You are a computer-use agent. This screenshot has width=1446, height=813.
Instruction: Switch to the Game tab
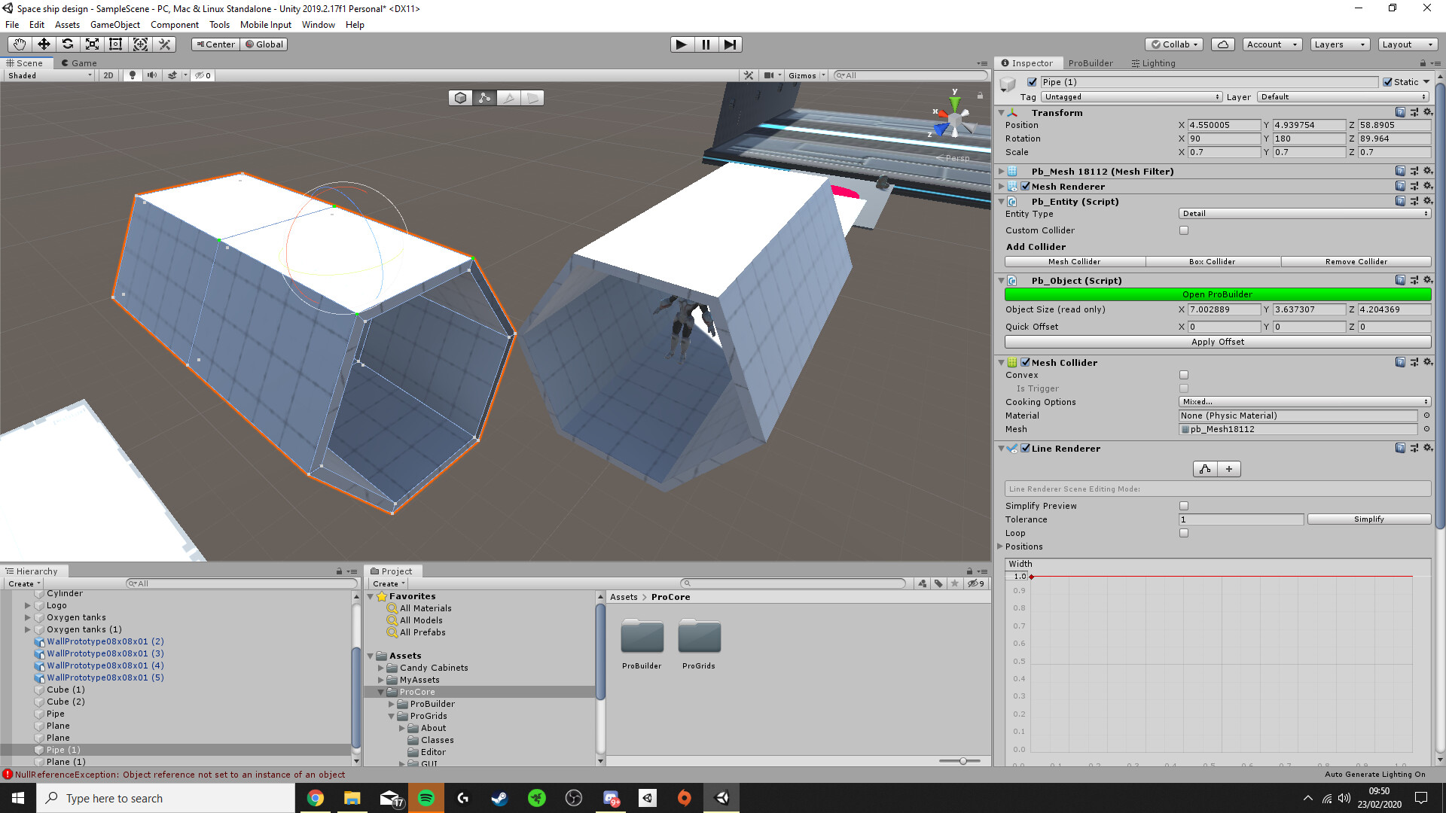point(79,63)
